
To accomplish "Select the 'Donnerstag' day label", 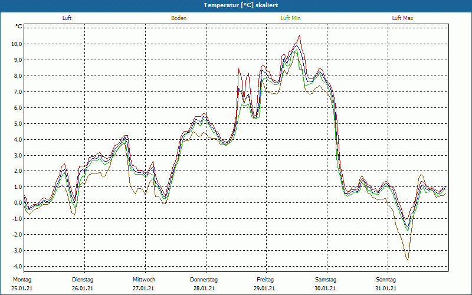I will click(x=204, y=280).
